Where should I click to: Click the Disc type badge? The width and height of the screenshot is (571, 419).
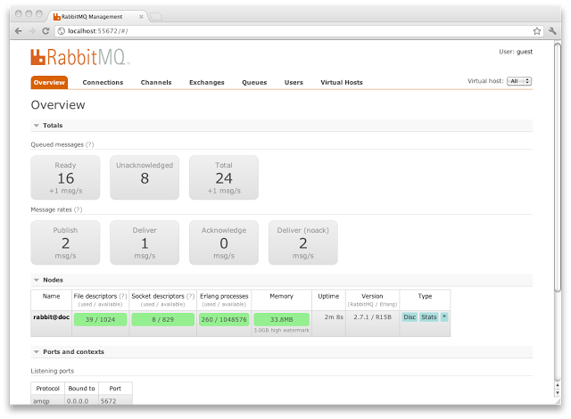point(410,317)
